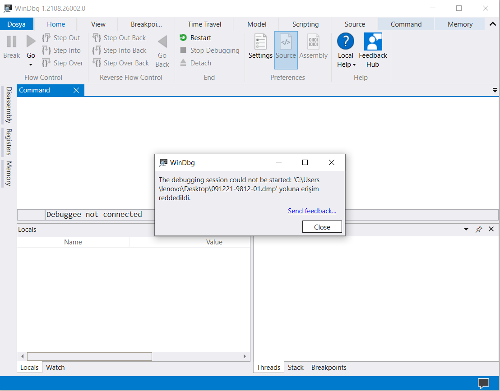
Task: Open the Breakpoints ribbon tab
Action: [146, 24]
